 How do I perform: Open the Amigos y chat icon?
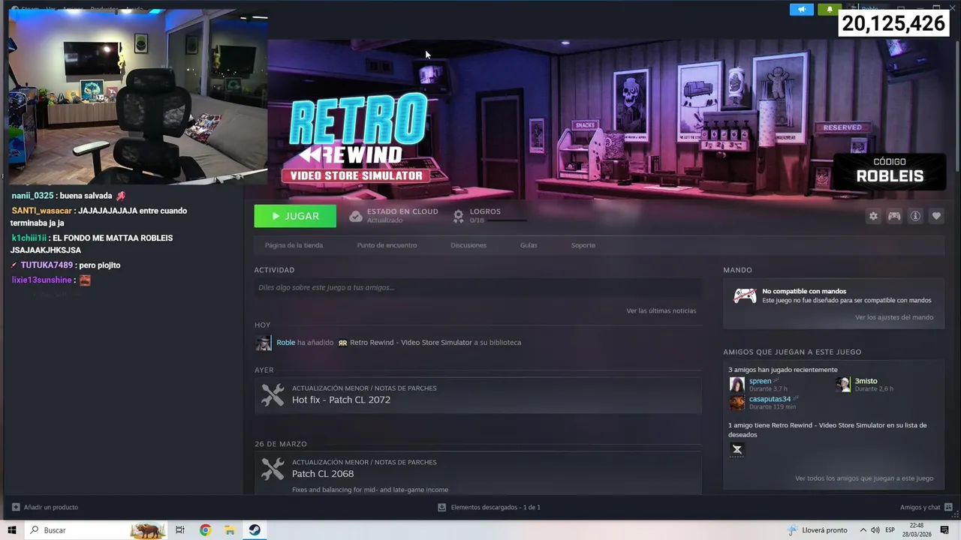pos(949,507)
